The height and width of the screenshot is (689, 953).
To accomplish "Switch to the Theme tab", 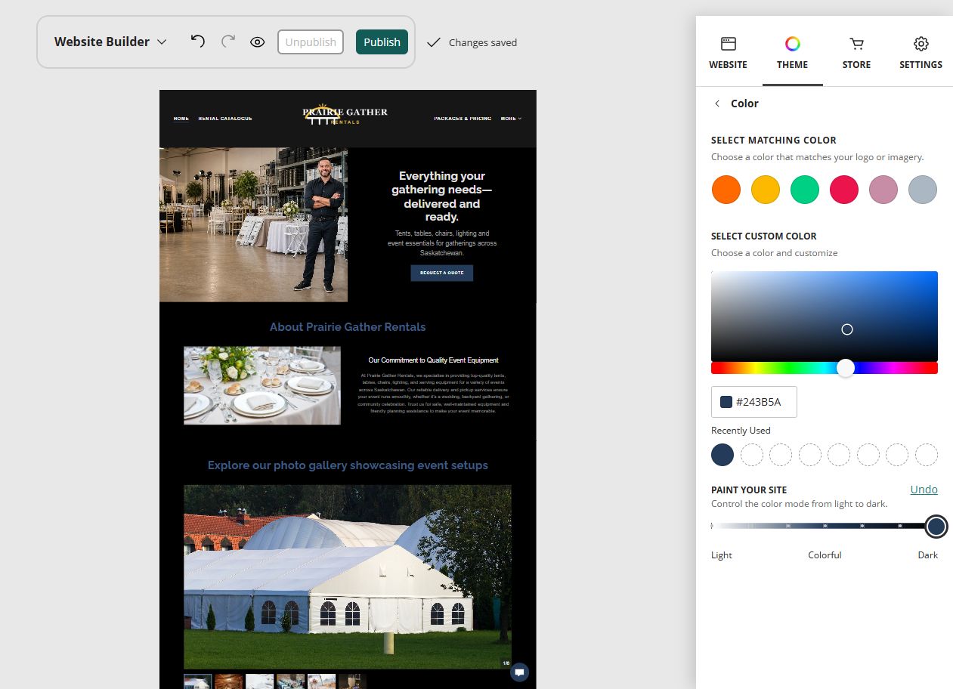I will point(792,53).
